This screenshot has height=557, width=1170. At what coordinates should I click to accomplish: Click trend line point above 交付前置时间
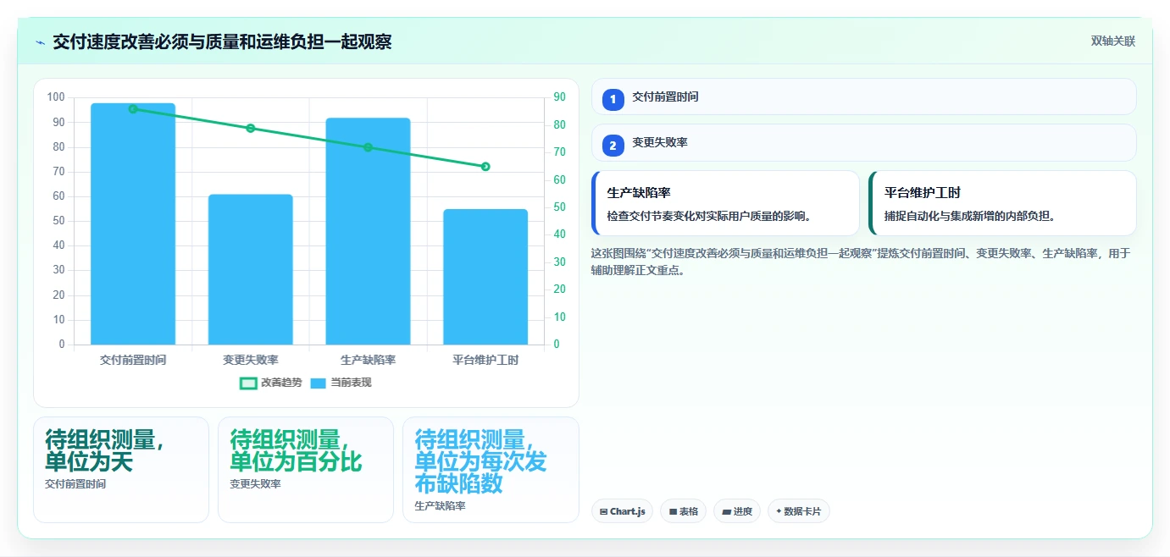point(133,109)
